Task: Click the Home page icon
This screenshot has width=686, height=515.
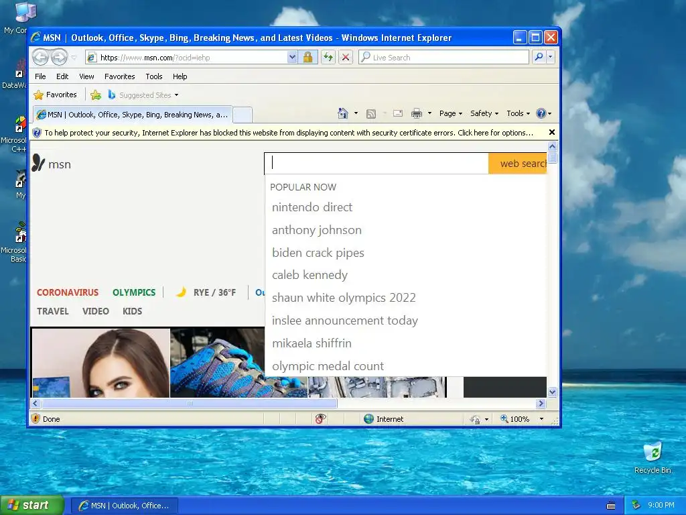Action: 343,113
